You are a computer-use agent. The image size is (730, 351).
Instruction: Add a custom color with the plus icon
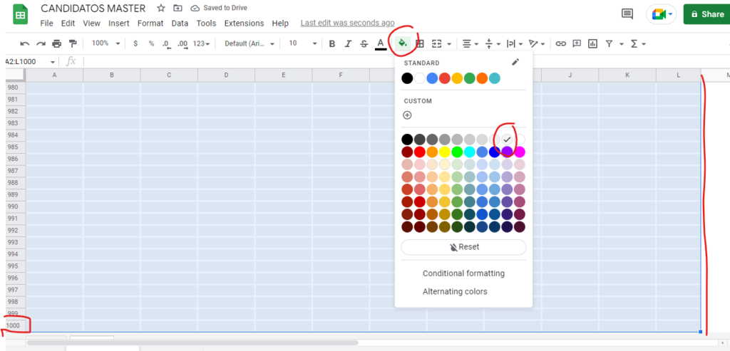[x=407, y=115]
